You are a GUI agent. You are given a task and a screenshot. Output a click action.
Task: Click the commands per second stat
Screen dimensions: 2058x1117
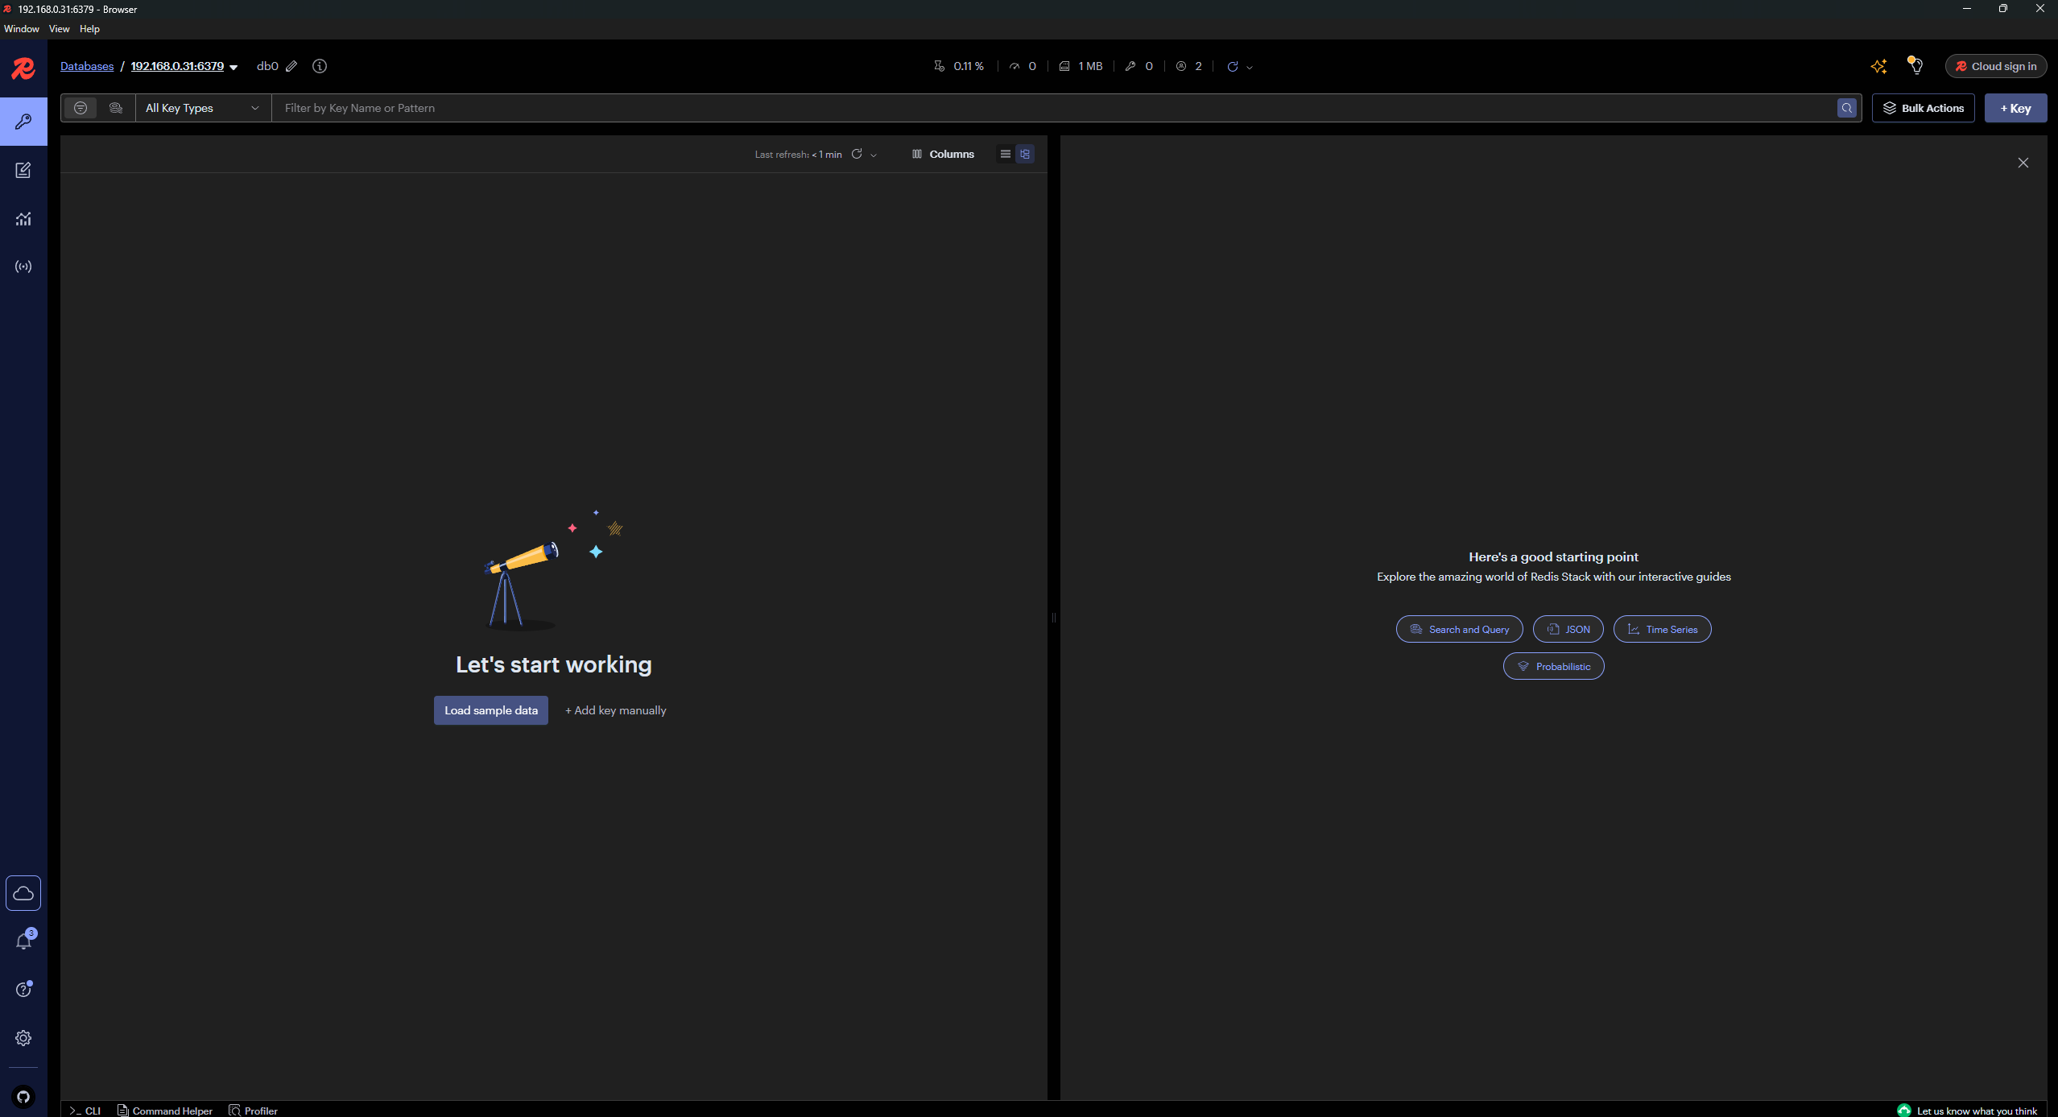tap(1023, 66)
